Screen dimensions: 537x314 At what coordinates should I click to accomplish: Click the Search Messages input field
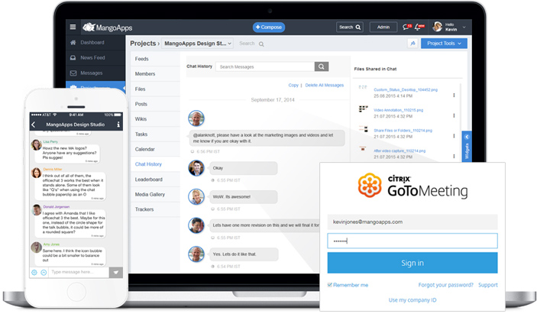click(265, 66)
